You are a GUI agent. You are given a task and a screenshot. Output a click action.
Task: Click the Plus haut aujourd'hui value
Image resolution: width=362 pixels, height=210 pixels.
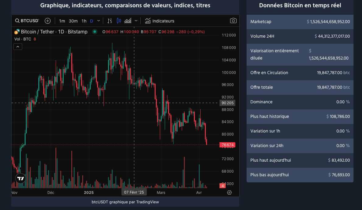pos(339,160)
